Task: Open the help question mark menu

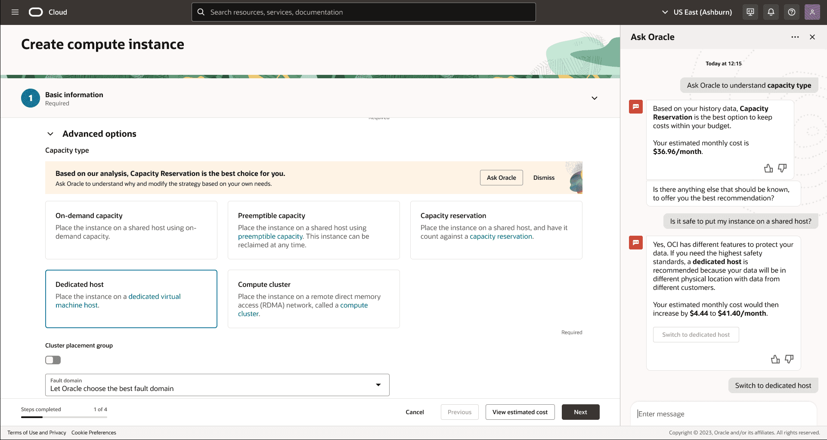Action: tap(792, 12)
